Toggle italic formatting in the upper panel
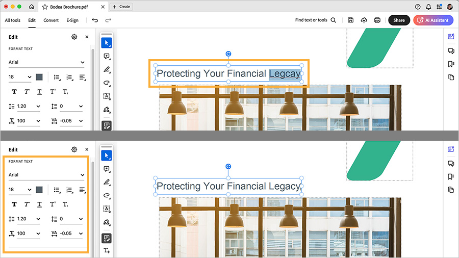Screen dimensions: 459x258 (27, 92)
